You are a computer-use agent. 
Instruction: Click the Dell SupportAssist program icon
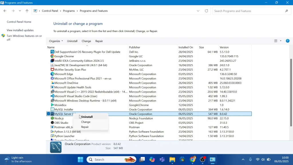point(52,52)
